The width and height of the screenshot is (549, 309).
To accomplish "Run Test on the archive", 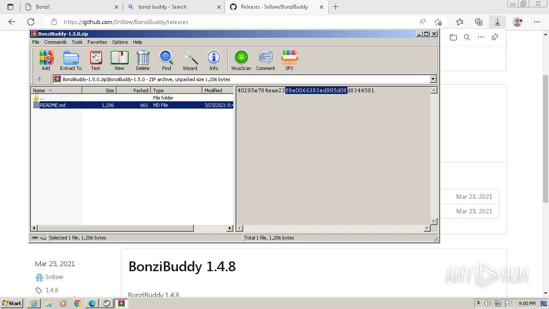I will pos(95,60).
